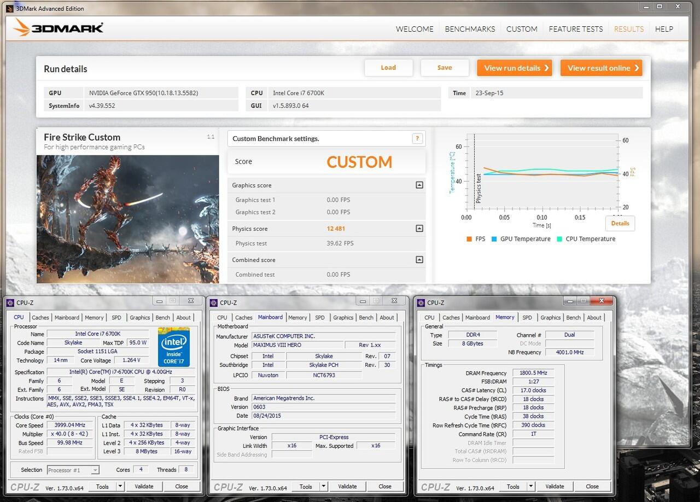Open Graphics tab in left CPU-Z window
This screenshot has height=502, width=700.
(139, 318)
